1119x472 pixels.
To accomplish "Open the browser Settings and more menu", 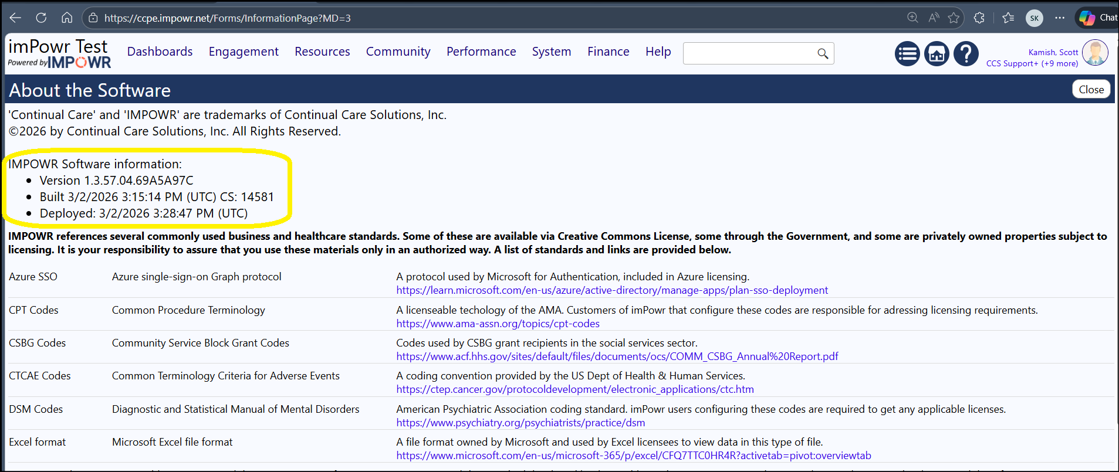I will pyautogui.click(x=1060, y=18).
